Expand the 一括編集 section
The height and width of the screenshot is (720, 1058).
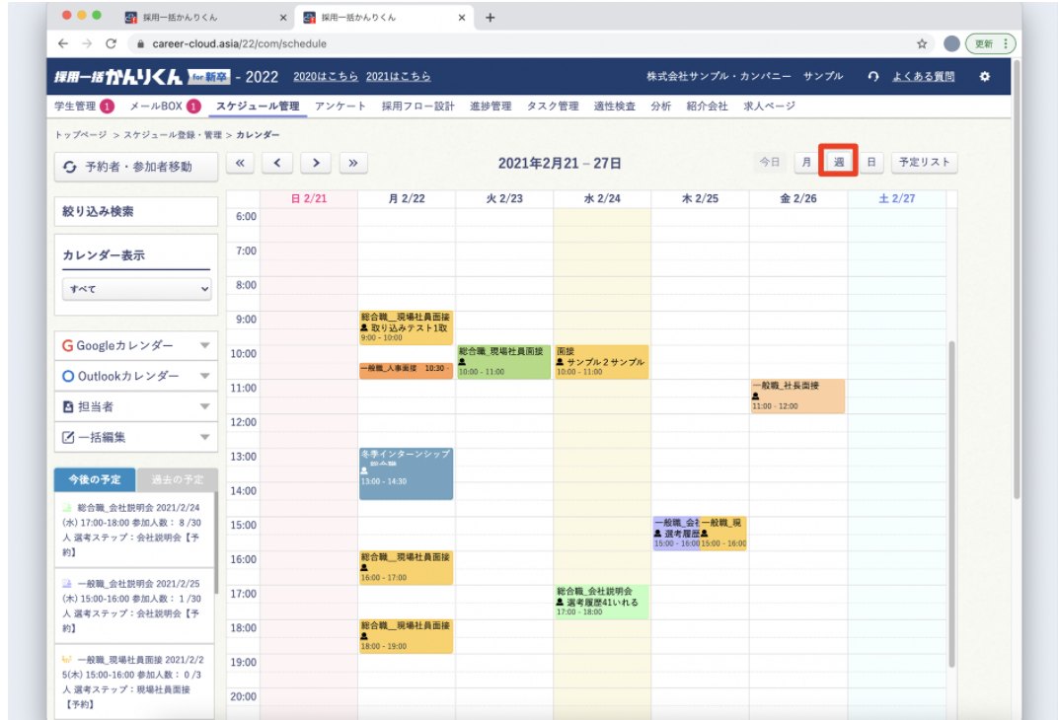(x=136, y=437)
